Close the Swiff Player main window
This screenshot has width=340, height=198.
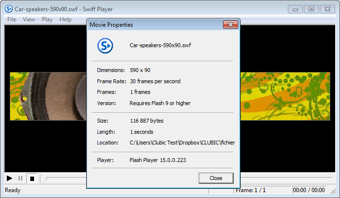pyautogui.click(x=327, y=9)
